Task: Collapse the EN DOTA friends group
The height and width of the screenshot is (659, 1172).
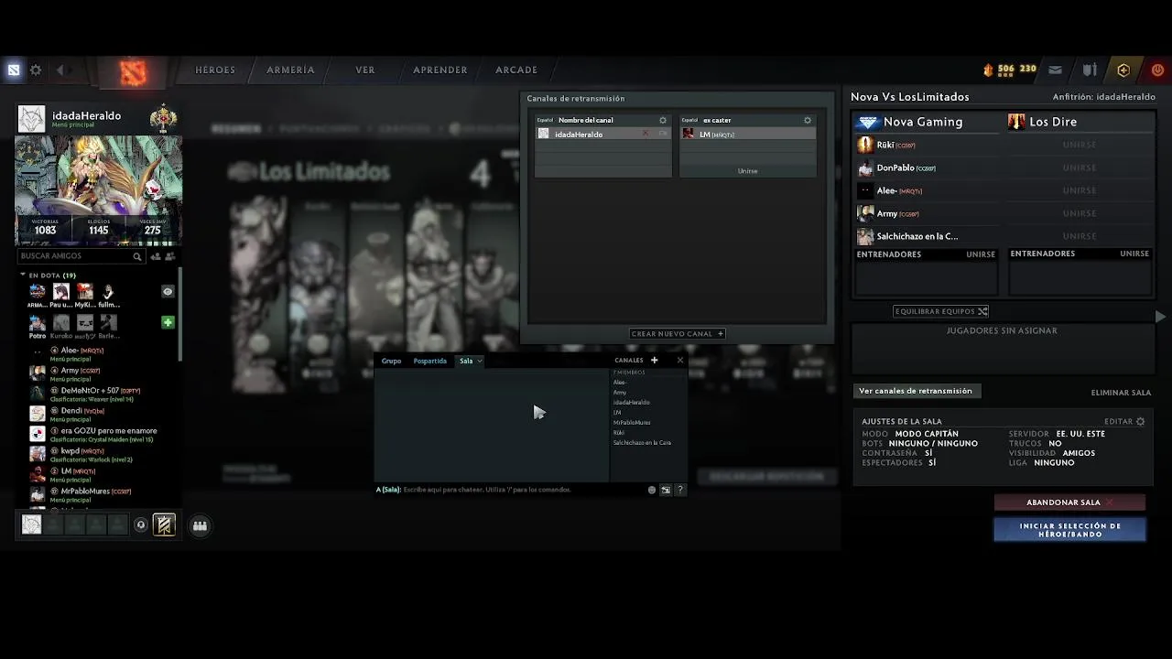Action: (24, 275)
